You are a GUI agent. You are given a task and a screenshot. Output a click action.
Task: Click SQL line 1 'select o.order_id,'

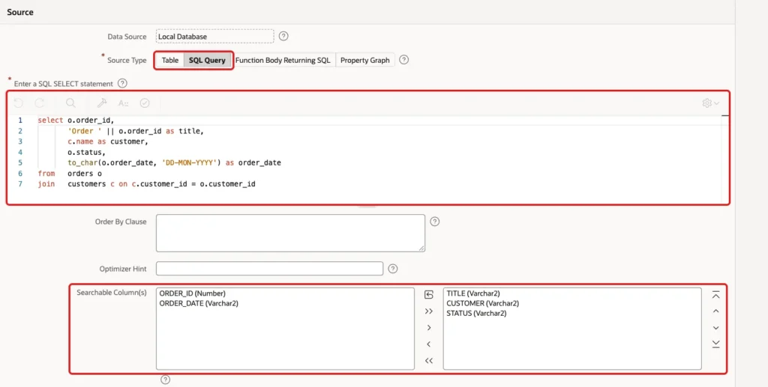click(x=76, y=121)
